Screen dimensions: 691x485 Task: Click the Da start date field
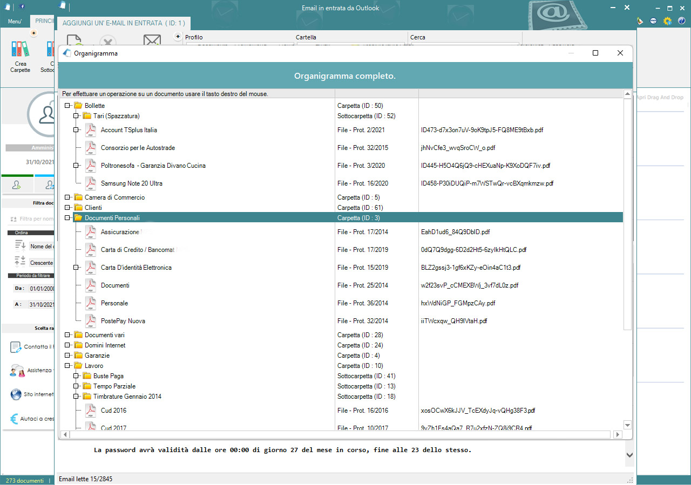[42, 289]
